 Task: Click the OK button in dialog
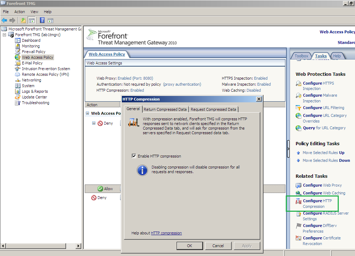click(189, 246)
